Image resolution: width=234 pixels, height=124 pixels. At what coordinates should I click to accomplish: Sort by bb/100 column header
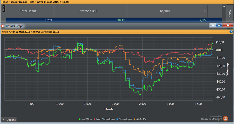coord(165,11)
